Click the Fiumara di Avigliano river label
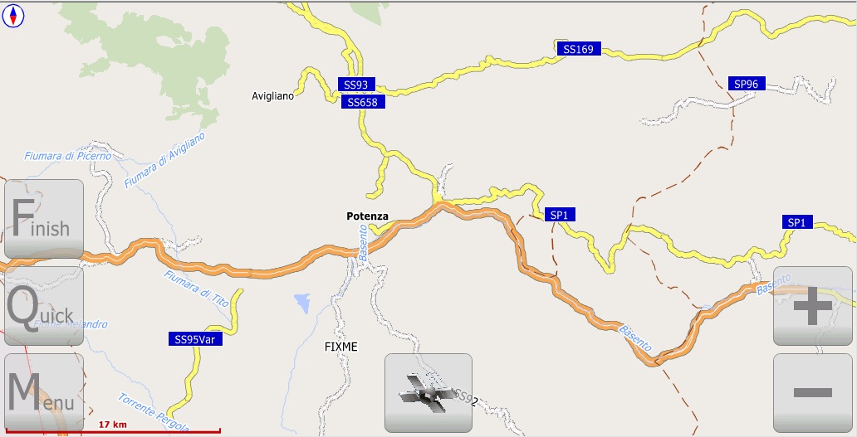 click(x=164, y=160)
